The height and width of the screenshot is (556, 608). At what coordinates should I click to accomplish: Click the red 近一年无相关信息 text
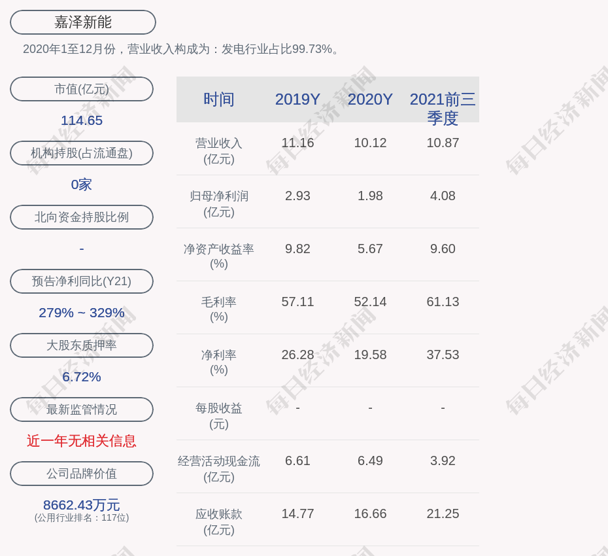(x=82, y=441)
